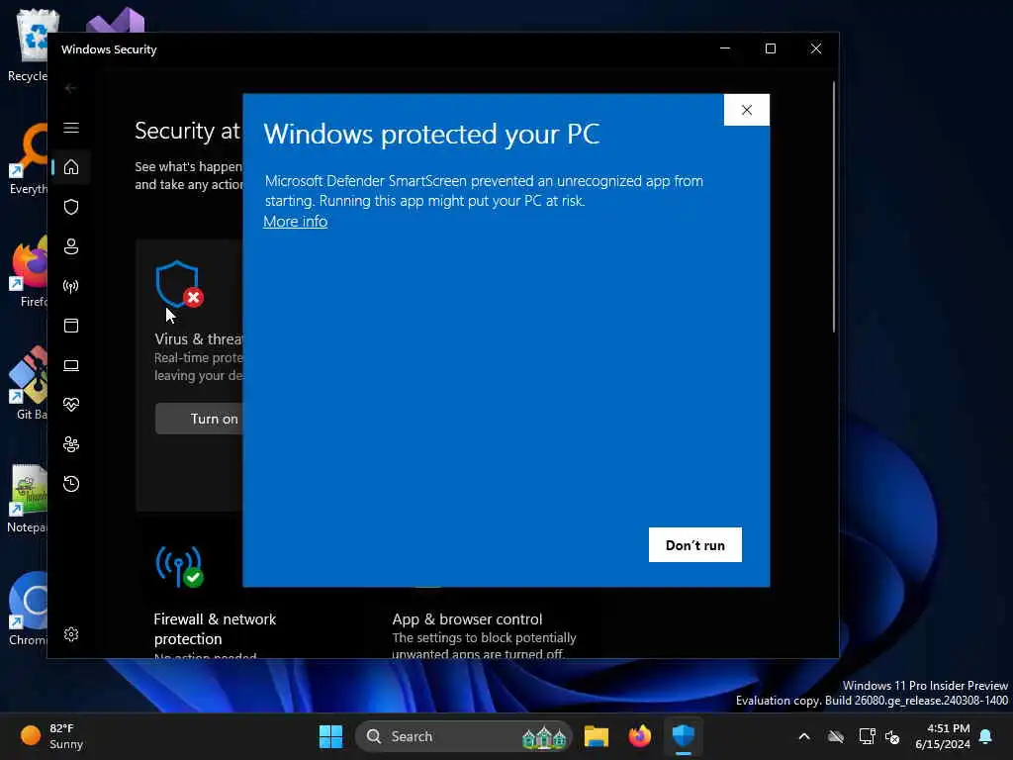This screenshot has width=1013, height=760.
Task: Select the Chromium desktop shortcut
Action: point(28,609)
